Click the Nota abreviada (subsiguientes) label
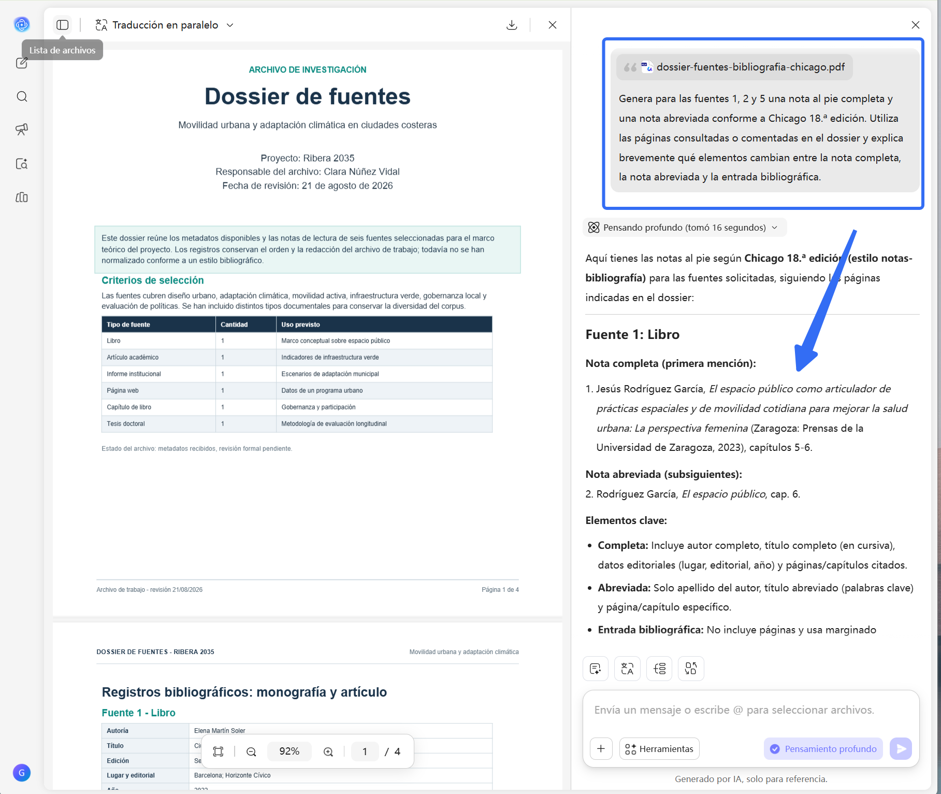The height and width of the screenshot is (794, 941). click(x=663, y=474)
